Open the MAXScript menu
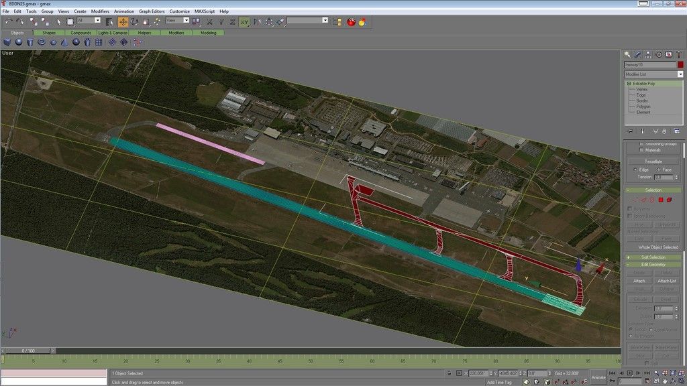The image size is (687, 386). pyautogui.click(x=206, y=11)
